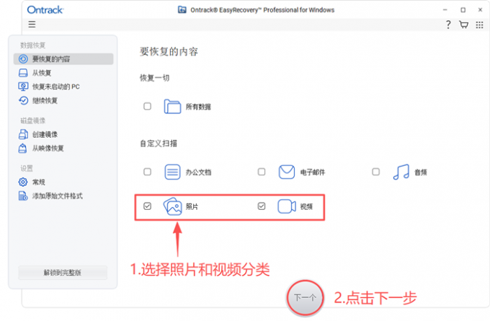The height and width of the screenshot is (321, 490).
Task: Click the 恢复未启动的 PC monitor icon
Action: click(x=23, y=87)
